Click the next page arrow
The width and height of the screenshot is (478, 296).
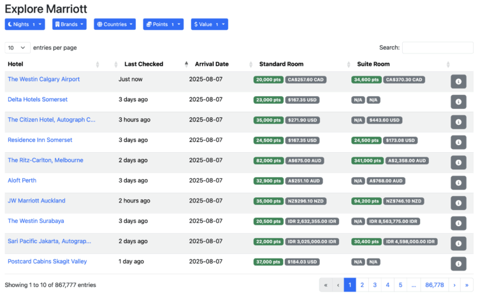pos(454,285)
